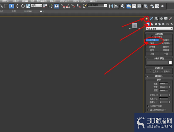Select Systems category icon
The image size is (174, 132).
[172, 24]
